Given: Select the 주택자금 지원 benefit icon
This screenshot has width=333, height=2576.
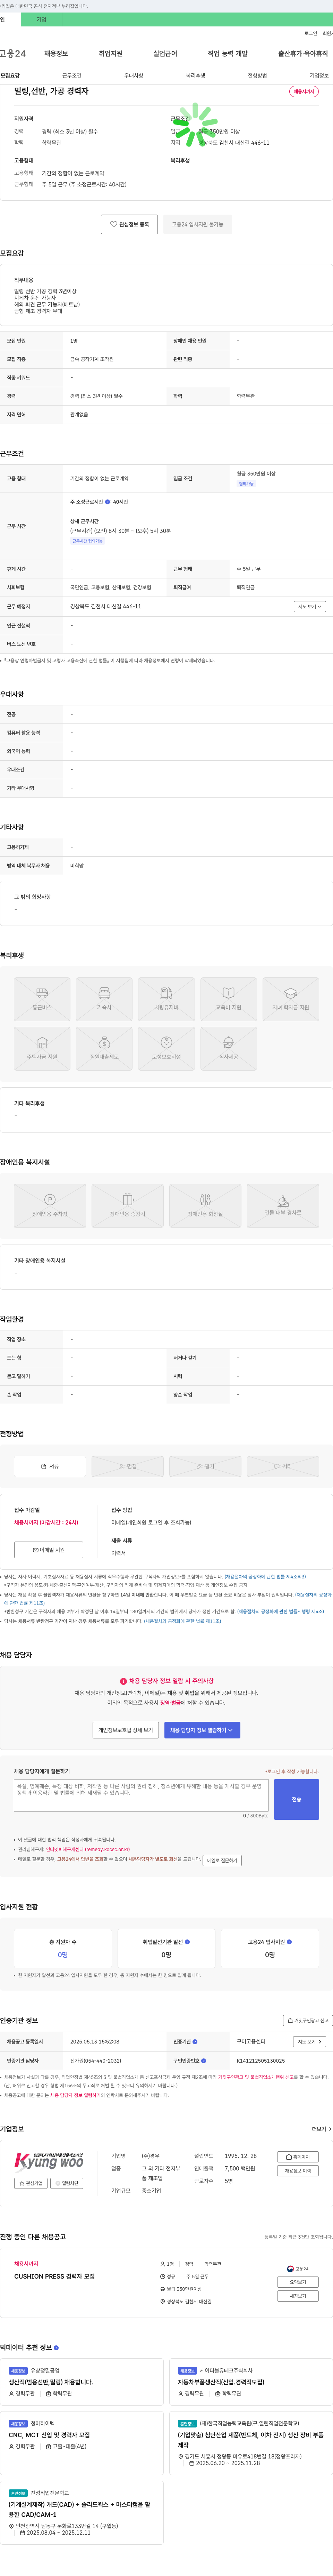Looking at the screenshot, I should click(42, 1048).
